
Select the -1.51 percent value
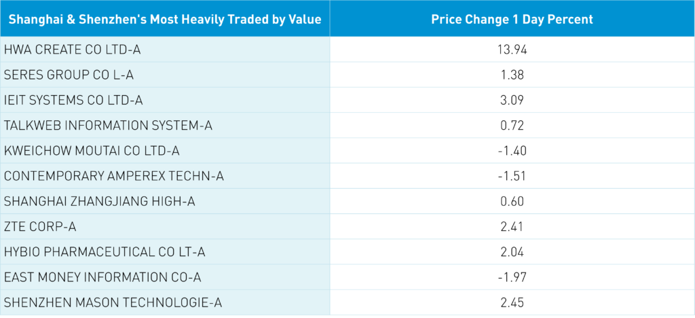(x=512, y=176)
